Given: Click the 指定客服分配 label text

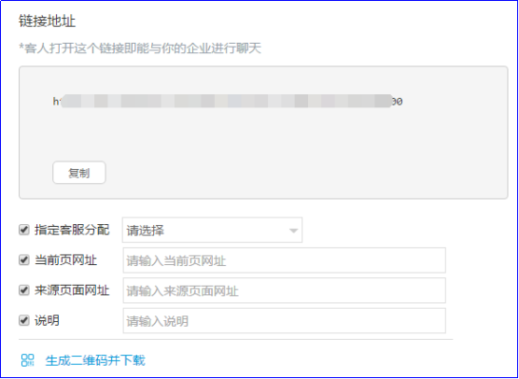Looking at the screenshot, I should pyautogui.click(x=72, y=230).
